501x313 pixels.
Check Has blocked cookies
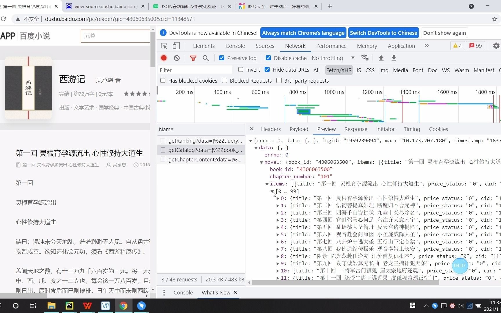click(x=163, y=81)
